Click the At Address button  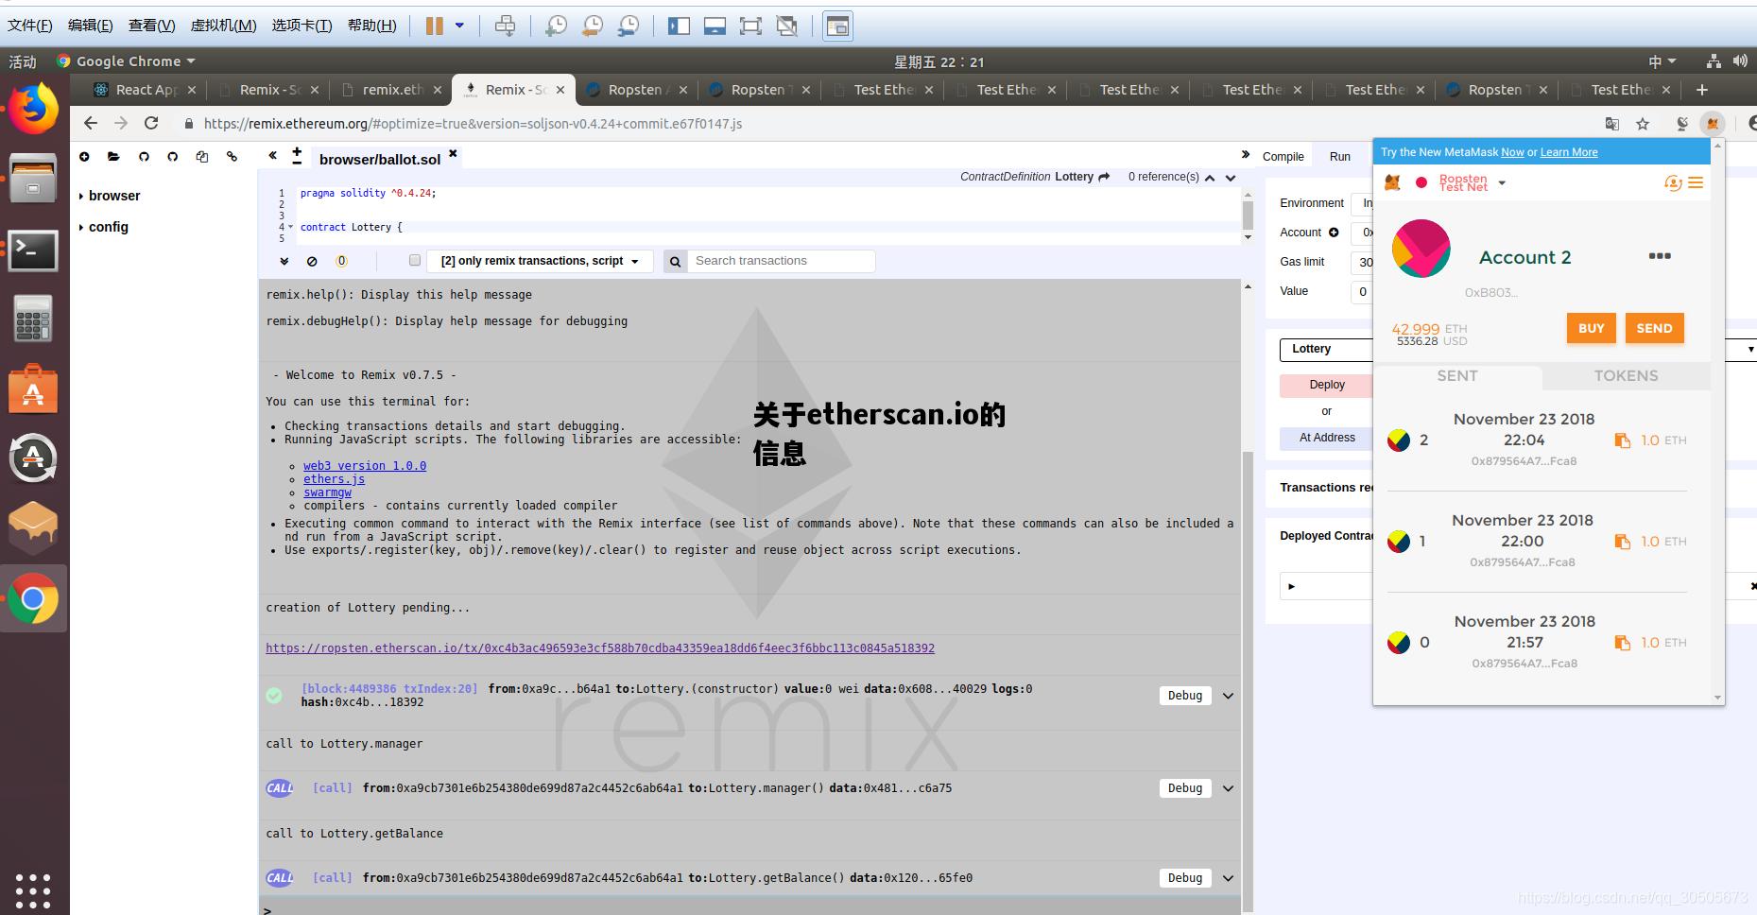1326,438
